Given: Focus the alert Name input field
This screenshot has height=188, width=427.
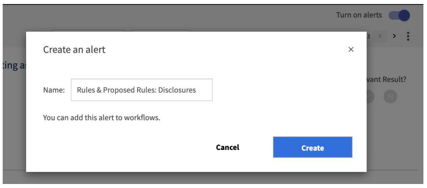Looking at the screenshot, I should point(141,90).
